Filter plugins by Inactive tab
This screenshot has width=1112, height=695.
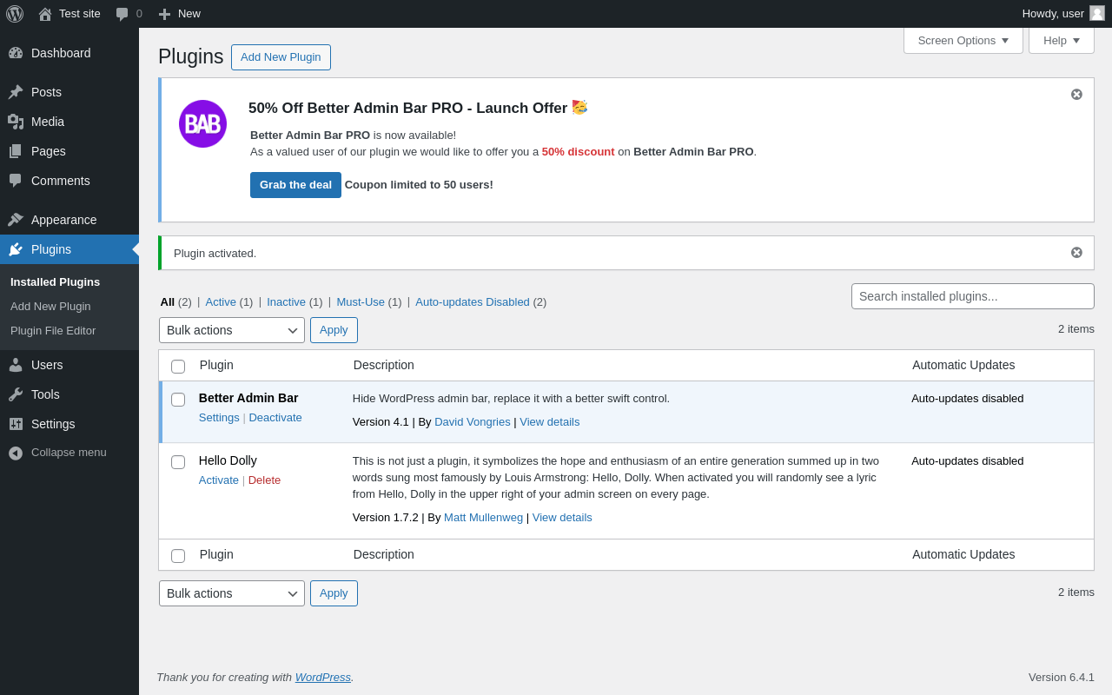tap(286, 301)
